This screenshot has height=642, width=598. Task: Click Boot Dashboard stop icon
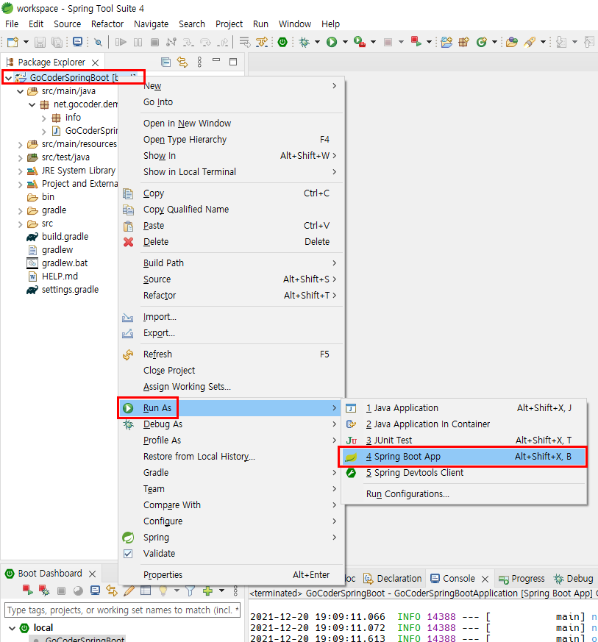click(61, 591)
